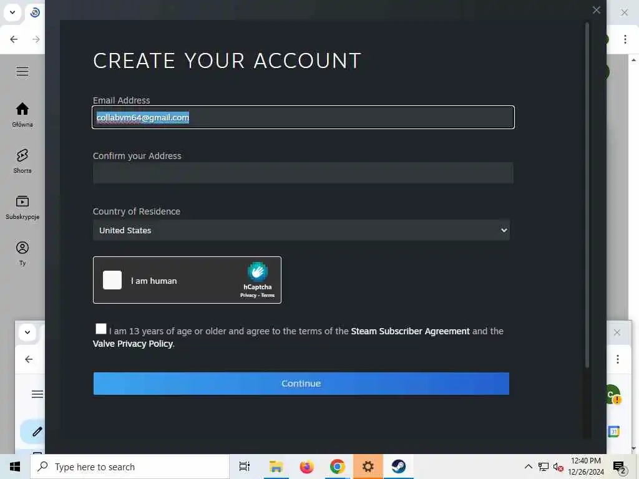Click the dialog's vertical scrollbar

pos(587,195)
